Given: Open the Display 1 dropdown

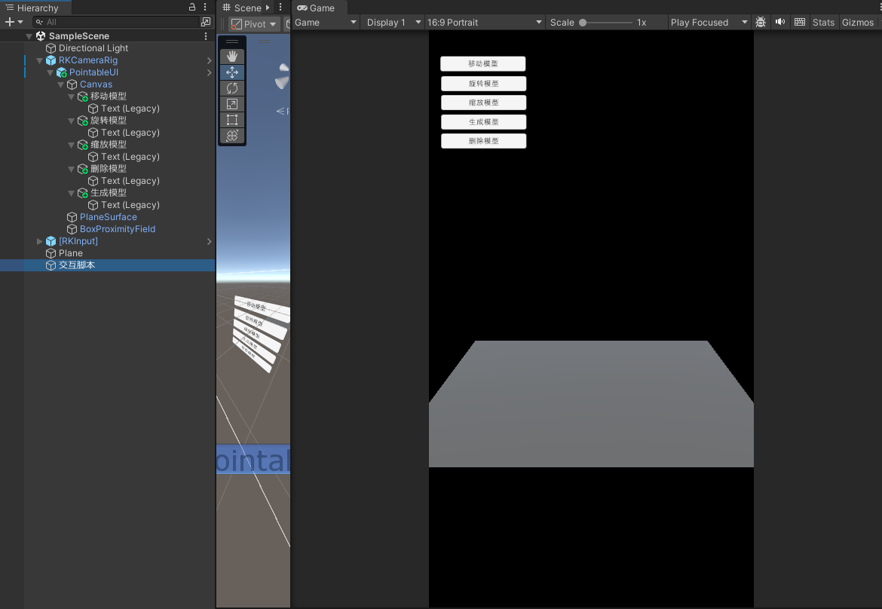Looking at the screenshot, I should click(394, 23).
